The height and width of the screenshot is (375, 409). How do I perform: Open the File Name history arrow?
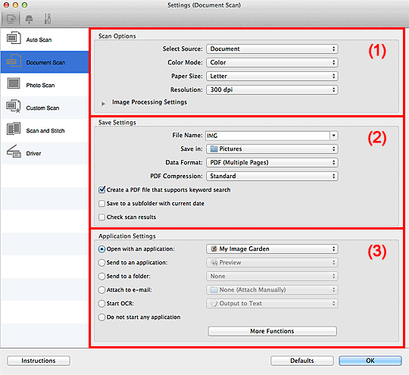click(x=333, y=136)
